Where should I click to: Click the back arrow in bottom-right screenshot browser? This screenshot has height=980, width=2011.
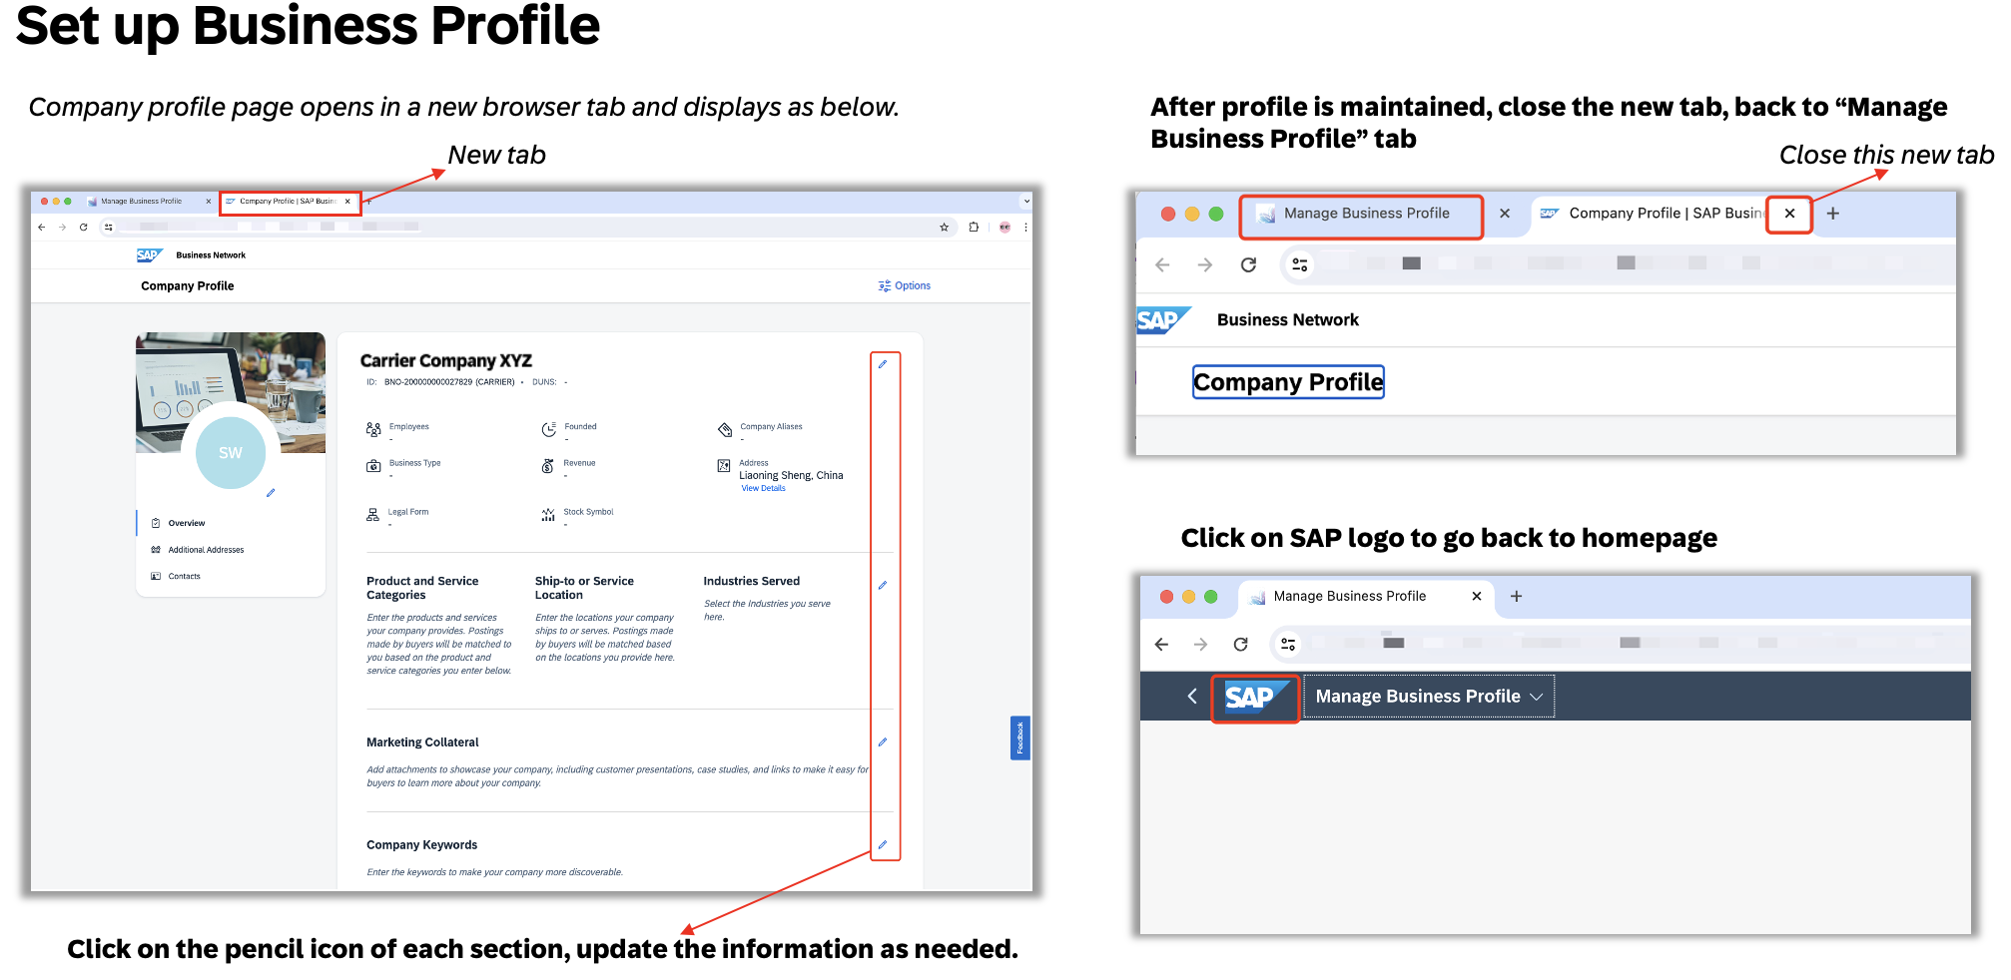click(1161, 645)
